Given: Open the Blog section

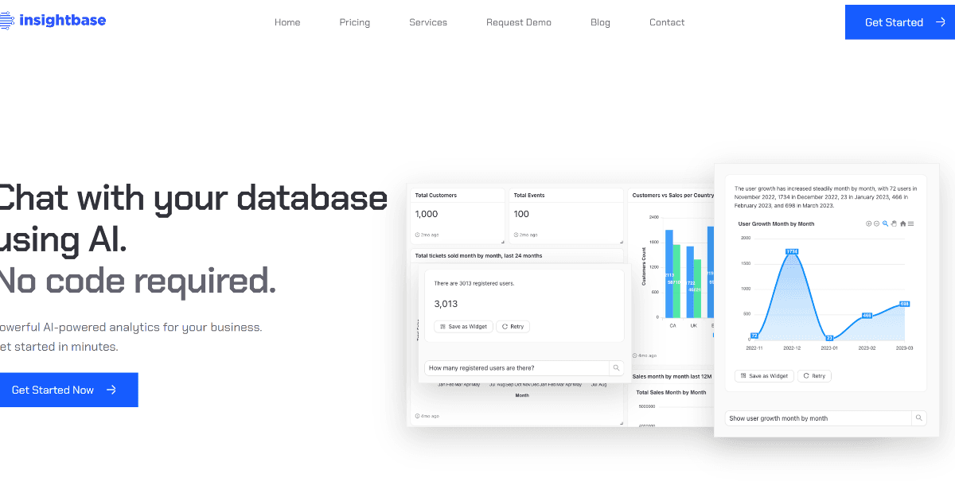Looking at the screenshot, I should click(x=600, y=22).
